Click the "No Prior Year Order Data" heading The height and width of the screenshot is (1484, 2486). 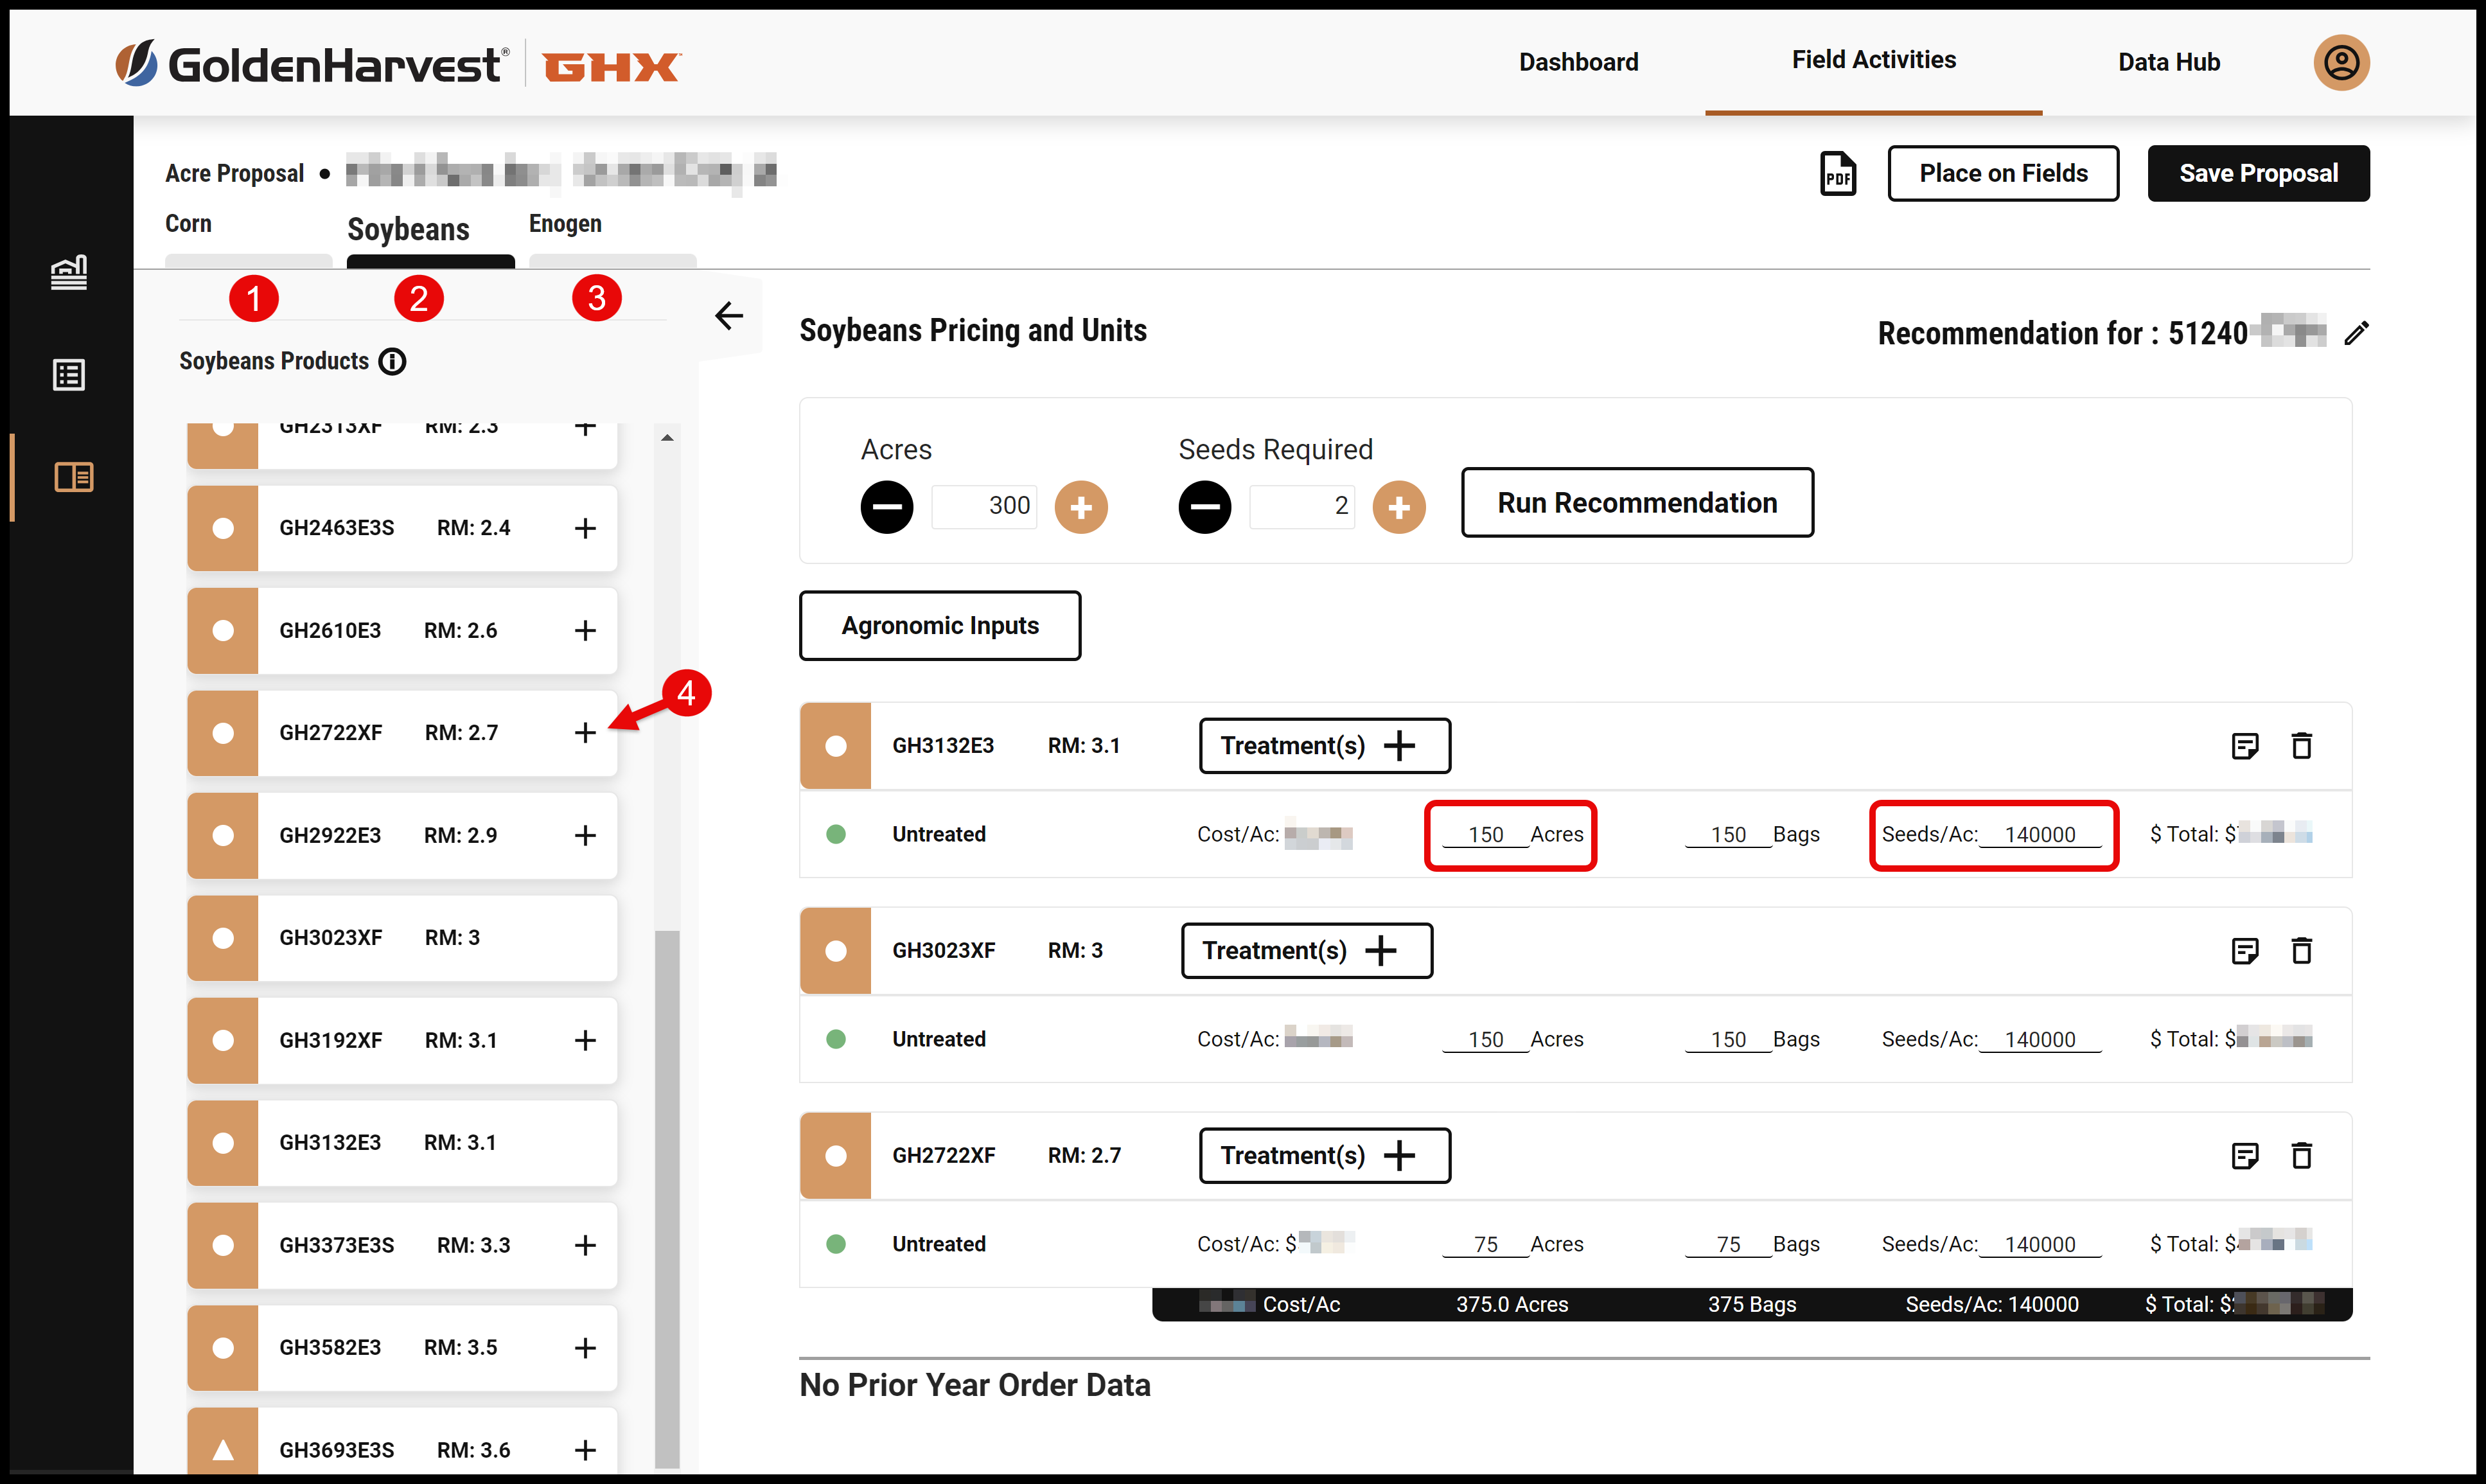coord(974,1386)
